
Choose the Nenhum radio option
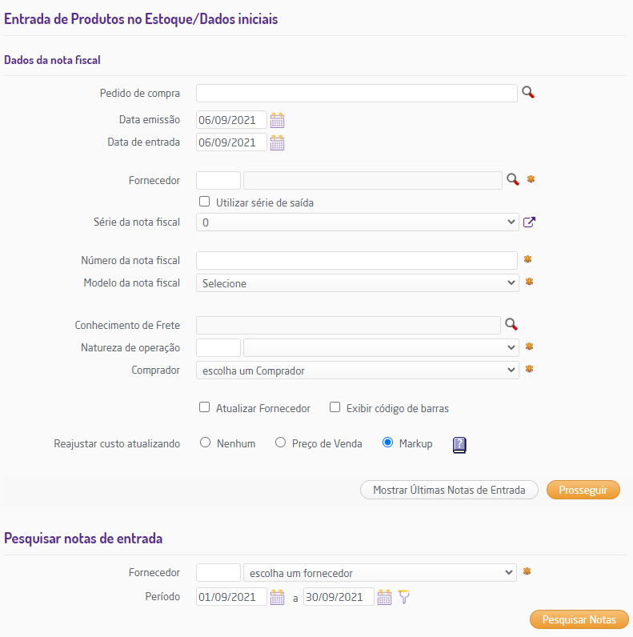[x=206, y=443]
